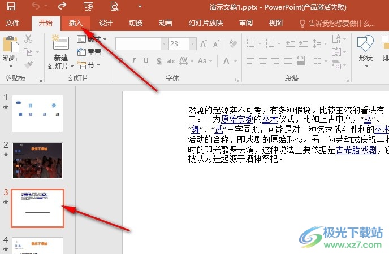
Task: Open the 文件 menu
Action: coord(12,23)
